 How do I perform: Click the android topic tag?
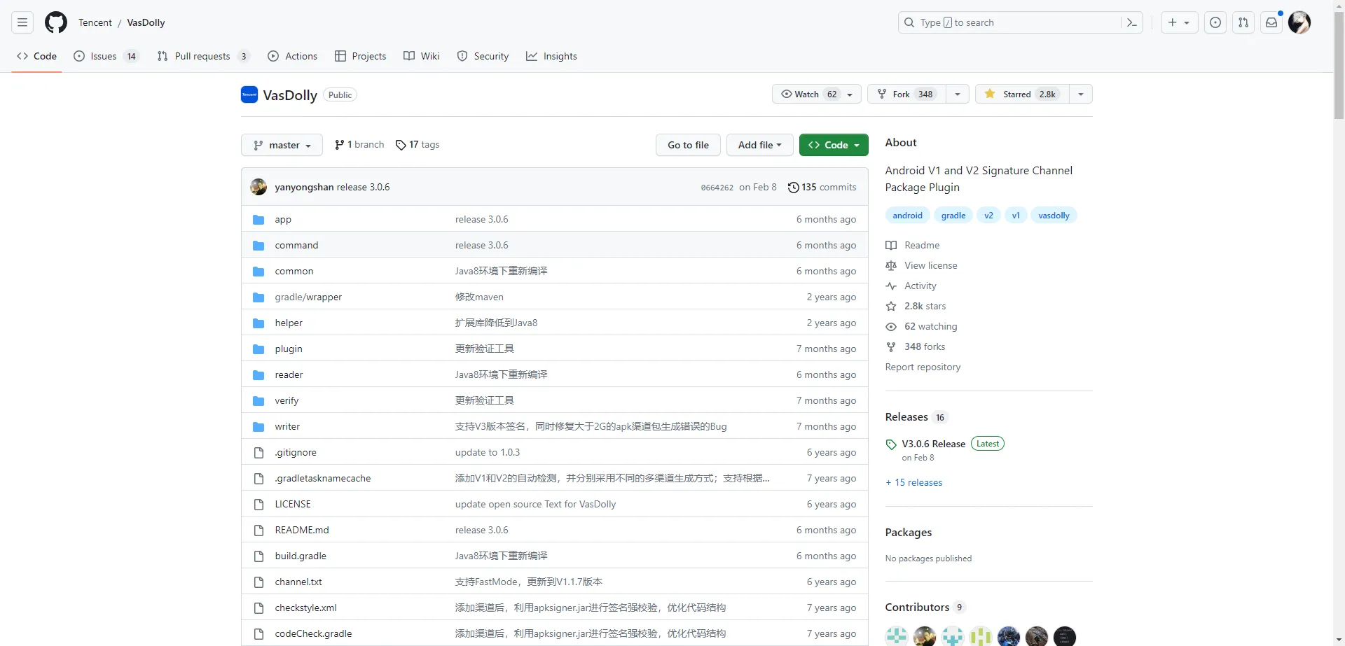tap(907, 216)
